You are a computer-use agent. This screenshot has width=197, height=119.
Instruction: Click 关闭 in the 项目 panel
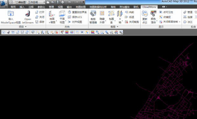(x=40, y=17)
